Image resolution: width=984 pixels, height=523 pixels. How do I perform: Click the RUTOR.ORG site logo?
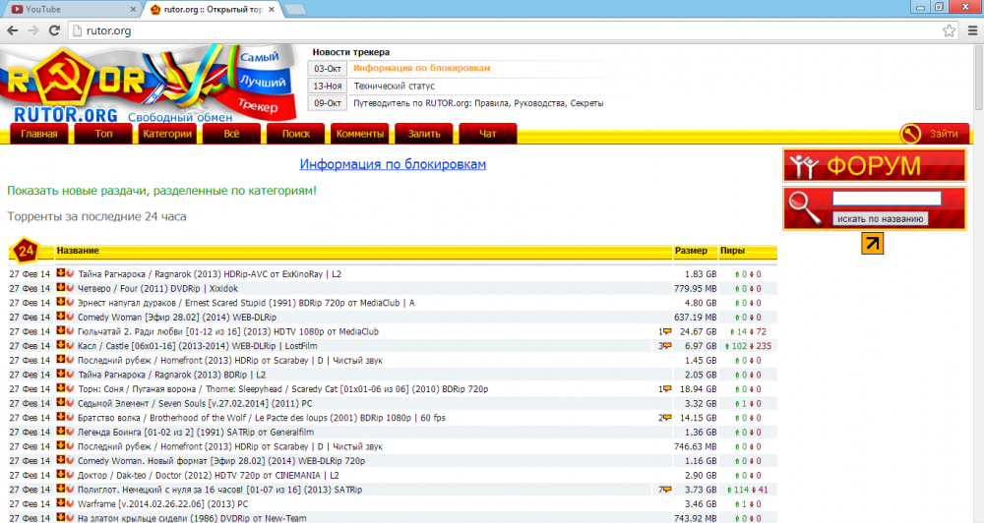[x=149, y=84]
